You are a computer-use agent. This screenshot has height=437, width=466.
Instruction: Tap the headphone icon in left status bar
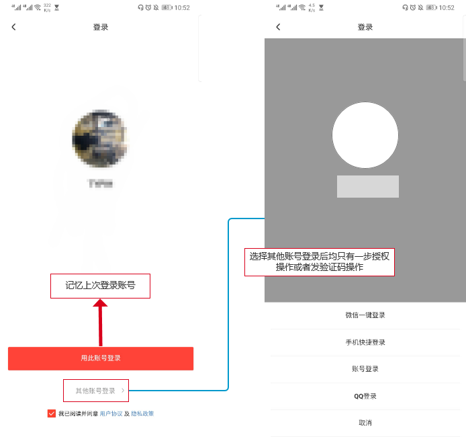(x=140, y=7)
